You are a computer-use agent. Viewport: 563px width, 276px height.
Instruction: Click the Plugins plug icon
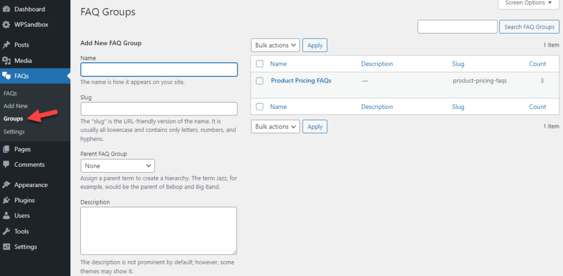(x=7, y=200)
